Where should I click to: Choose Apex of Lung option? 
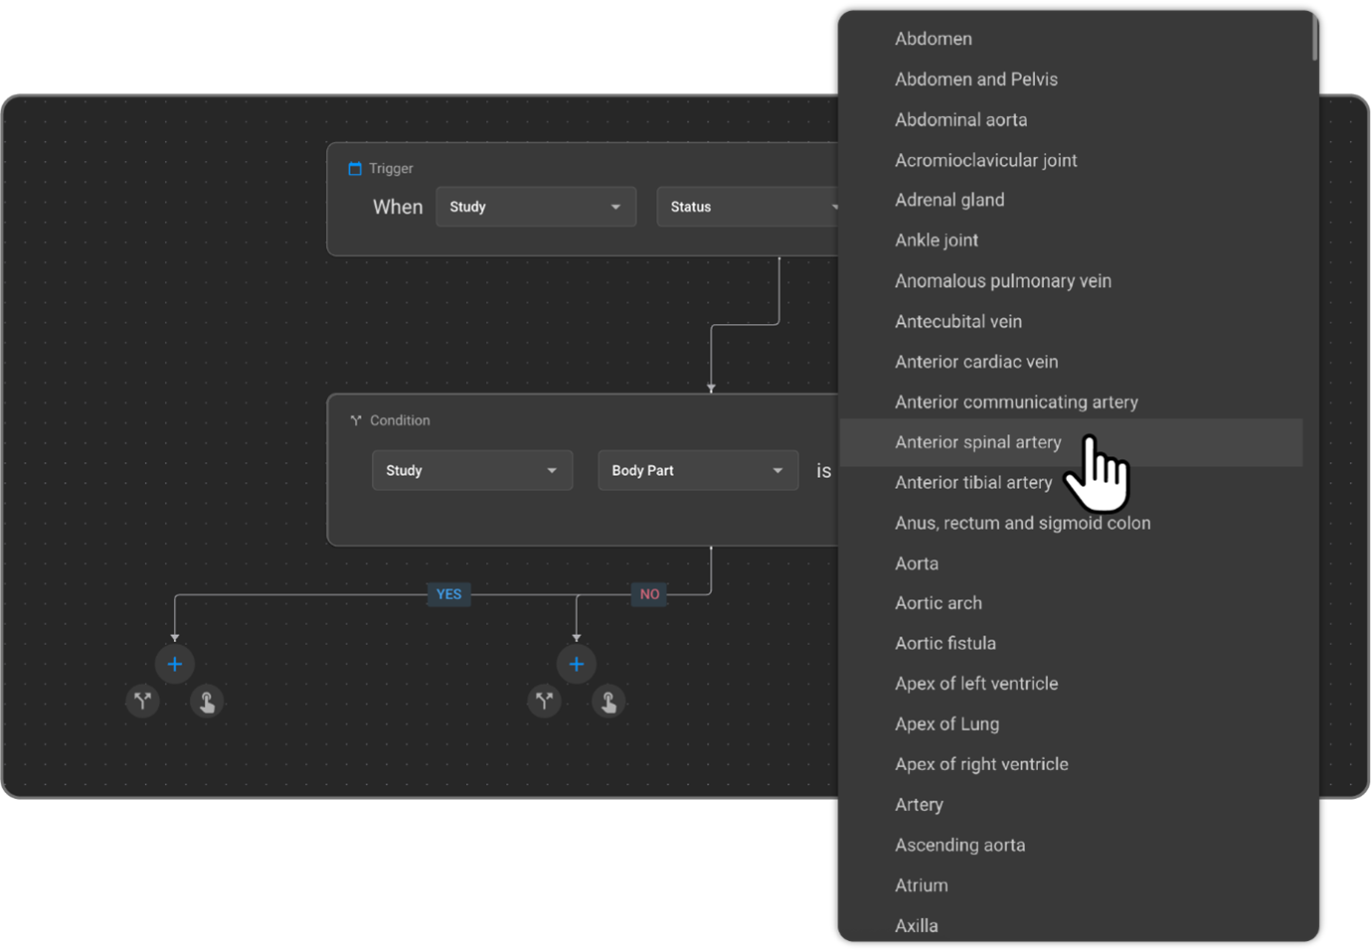[x=946, y=724]
